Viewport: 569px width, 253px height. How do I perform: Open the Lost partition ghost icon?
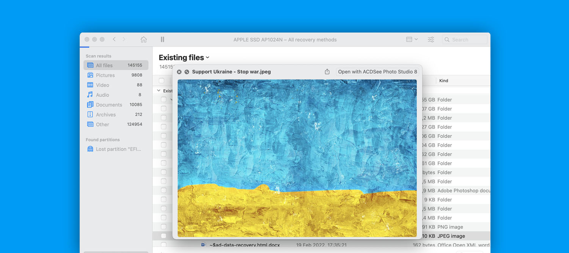tap(90, 149)
